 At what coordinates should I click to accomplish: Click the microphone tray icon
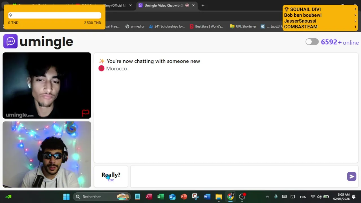(x=276, y=197)
